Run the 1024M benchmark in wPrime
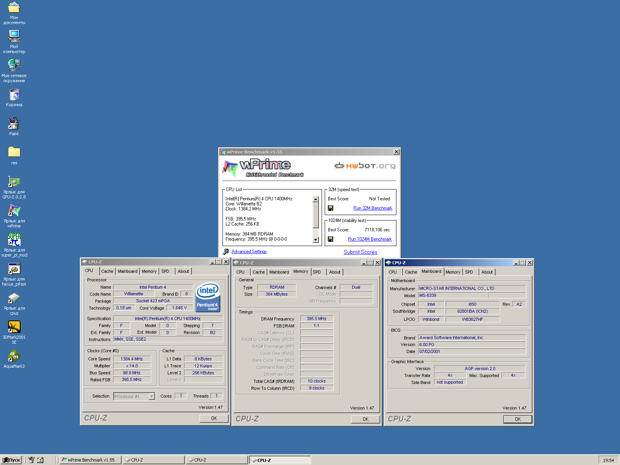Image resolution: width=620 pixels, height=465 pixels. coord(370,239)
